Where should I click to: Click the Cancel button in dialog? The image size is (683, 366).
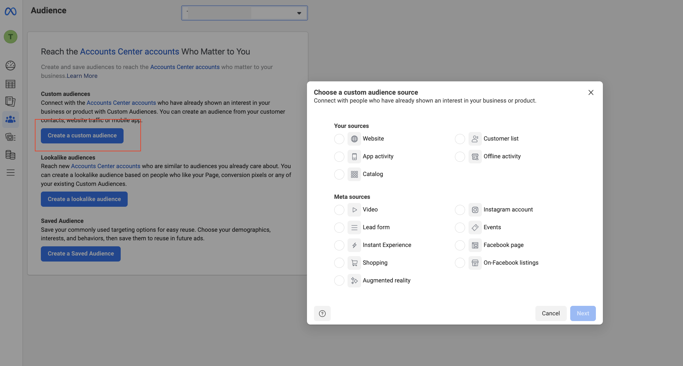tap(551, 313)
